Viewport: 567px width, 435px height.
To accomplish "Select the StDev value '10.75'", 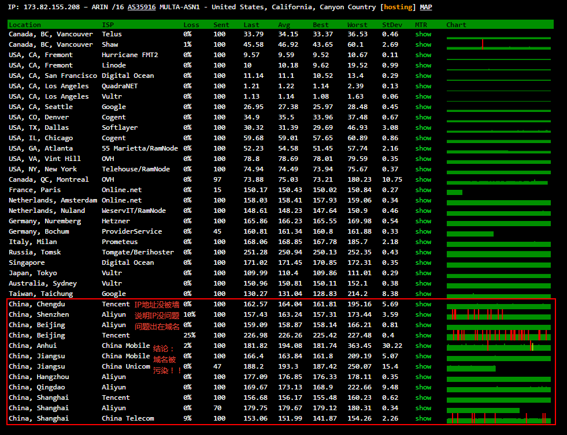I will 392,179.
